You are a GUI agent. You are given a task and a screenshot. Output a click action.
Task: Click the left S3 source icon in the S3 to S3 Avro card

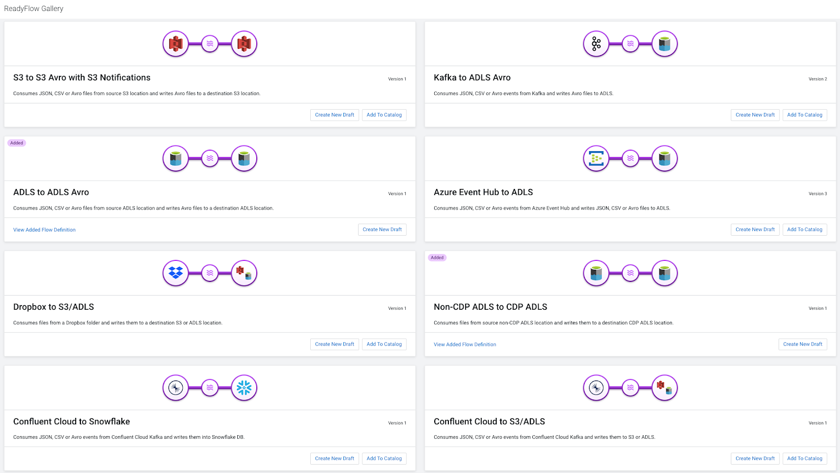tap(175, 44)
